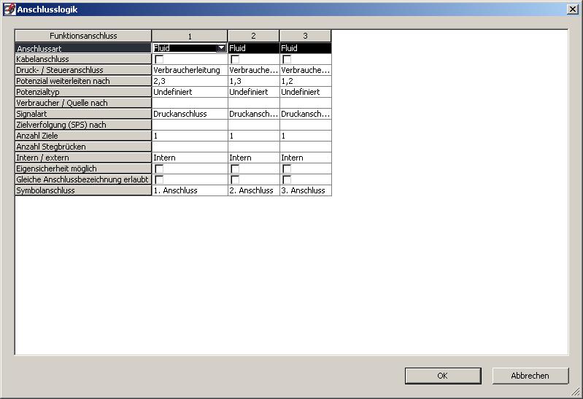Enable Eigensicherheit möglich for connection 2
This screenshot has height=399, width=583.
tap(235, 168)
